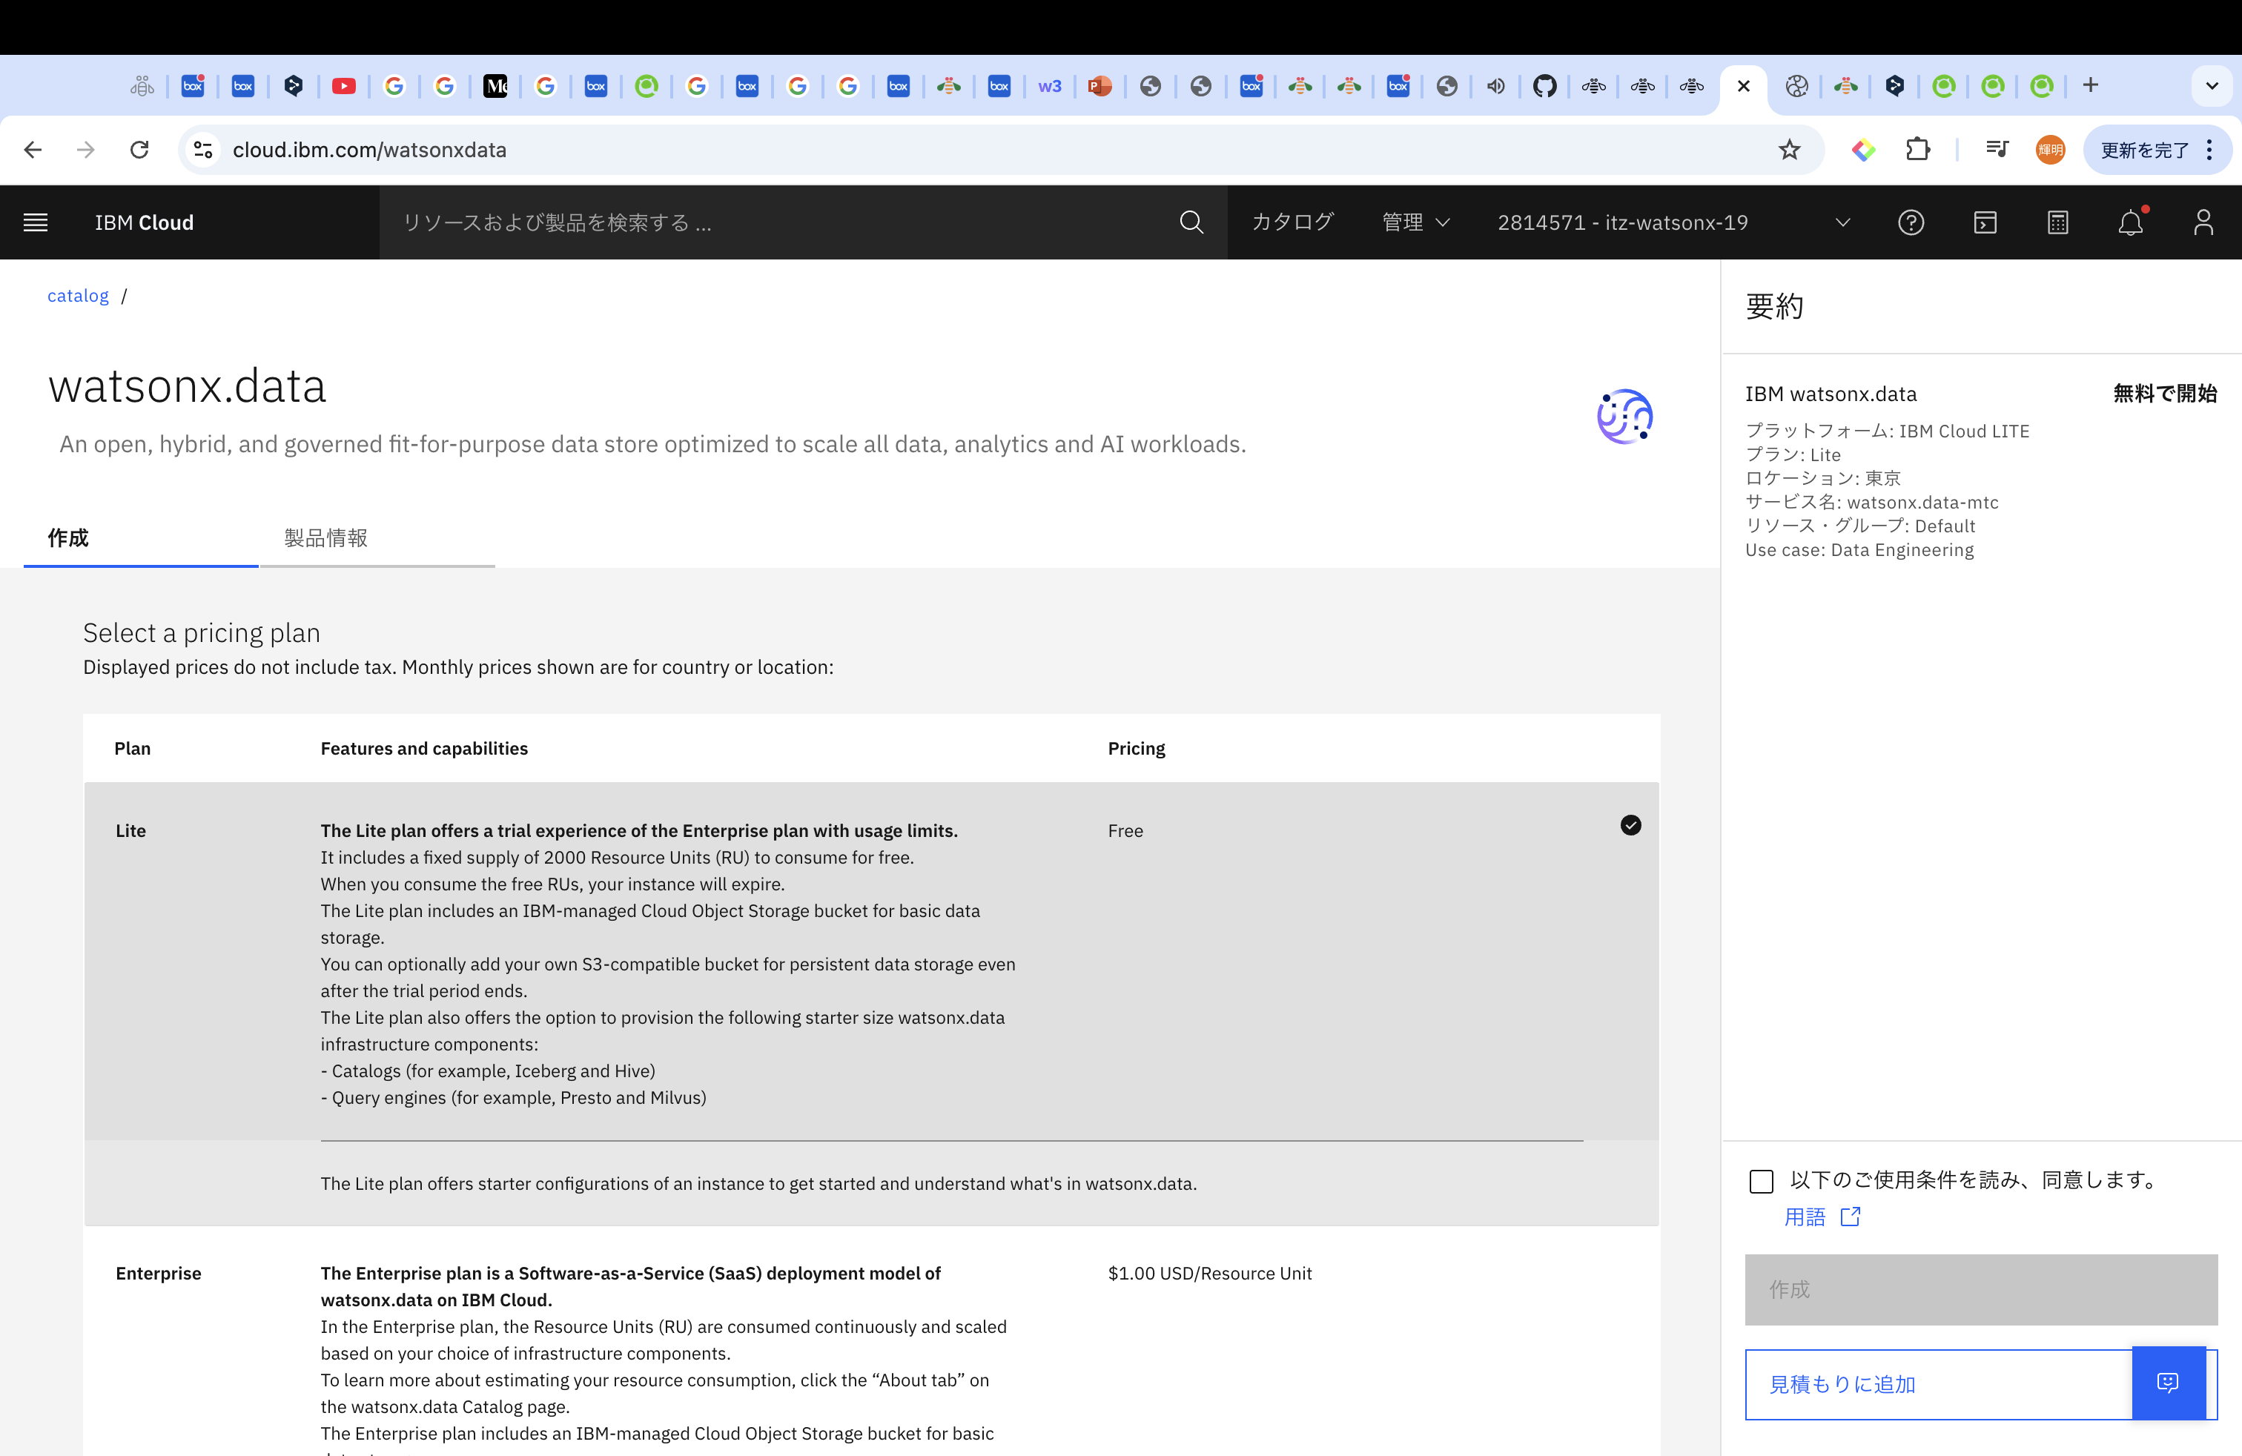This screenshot has height=1456, width=2242.
Task: Open the user profile avatar icon
Action: coord(2203,222)
